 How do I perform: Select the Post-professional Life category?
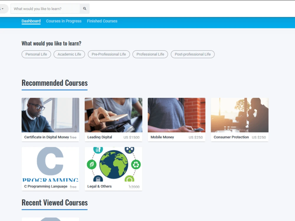(x=193, y=54)
